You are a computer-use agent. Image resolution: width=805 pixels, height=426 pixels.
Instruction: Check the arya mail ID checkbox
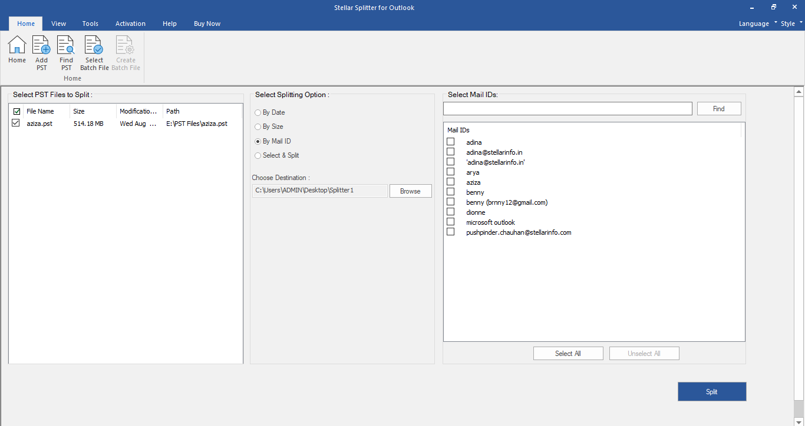(451, 172)
